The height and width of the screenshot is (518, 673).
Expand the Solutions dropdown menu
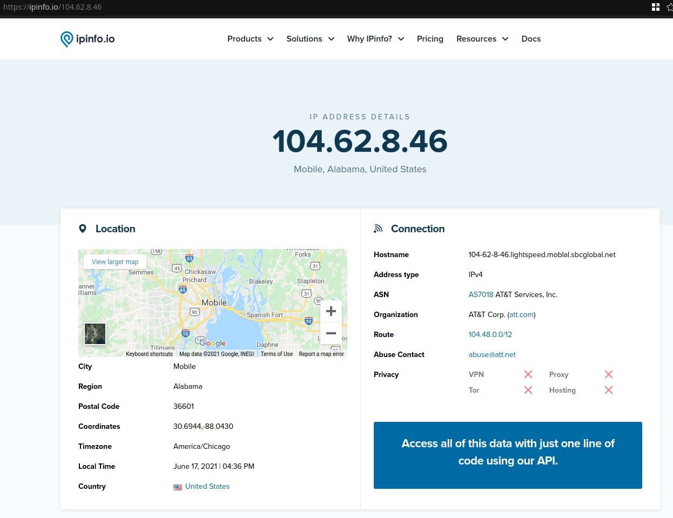tap(310, 39)
